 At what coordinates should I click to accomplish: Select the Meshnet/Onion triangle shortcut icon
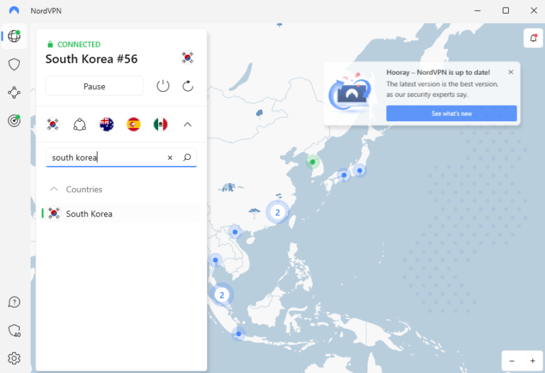tap(80, 125)
